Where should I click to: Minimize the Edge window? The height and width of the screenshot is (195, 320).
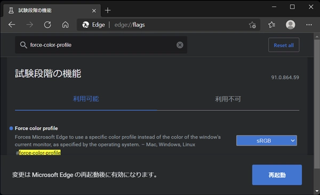[274, 7]
